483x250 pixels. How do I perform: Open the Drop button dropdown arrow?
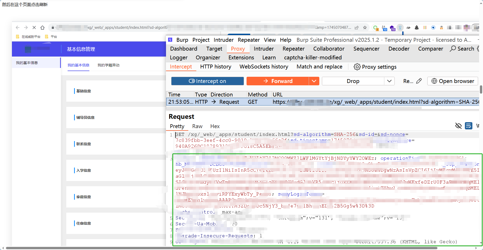coord(389,81)
